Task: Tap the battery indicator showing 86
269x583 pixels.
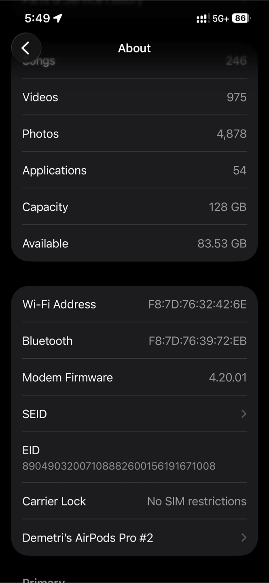Action: [241, 18]
